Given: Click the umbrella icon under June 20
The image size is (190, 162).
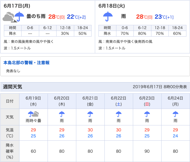Looking at the screenshot, I should tap(62, 114).
